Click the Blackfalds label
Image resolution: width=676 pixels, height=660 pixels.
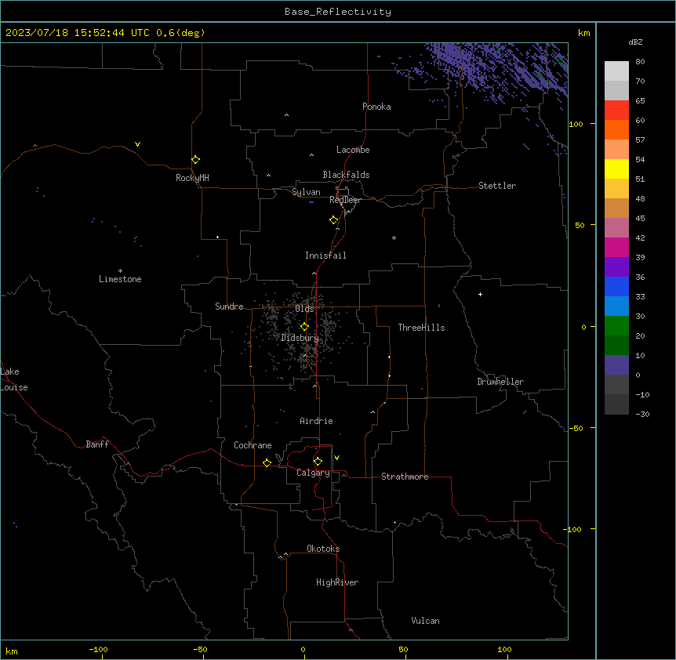[x=346, y=175]
